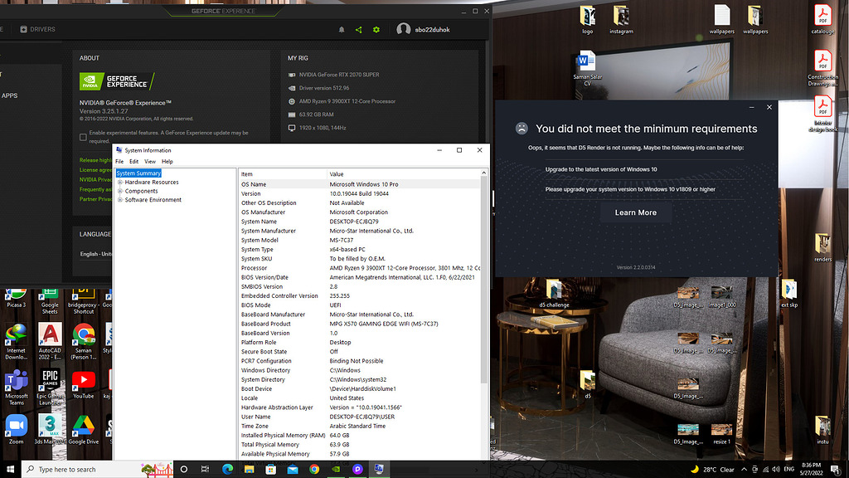Expand the Software Environment node
This screenshot has width=849, height=478.
(120, 200)
